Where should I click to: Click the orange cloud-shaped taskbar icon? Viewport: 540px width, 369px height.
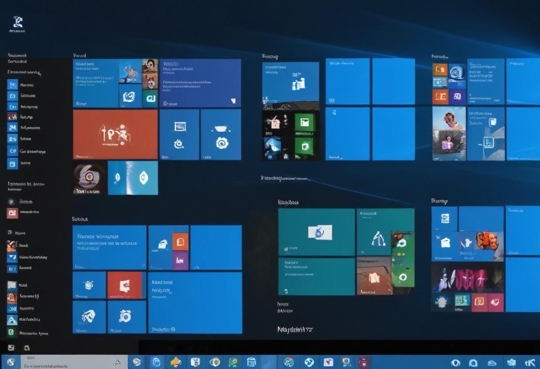[176, 362]
